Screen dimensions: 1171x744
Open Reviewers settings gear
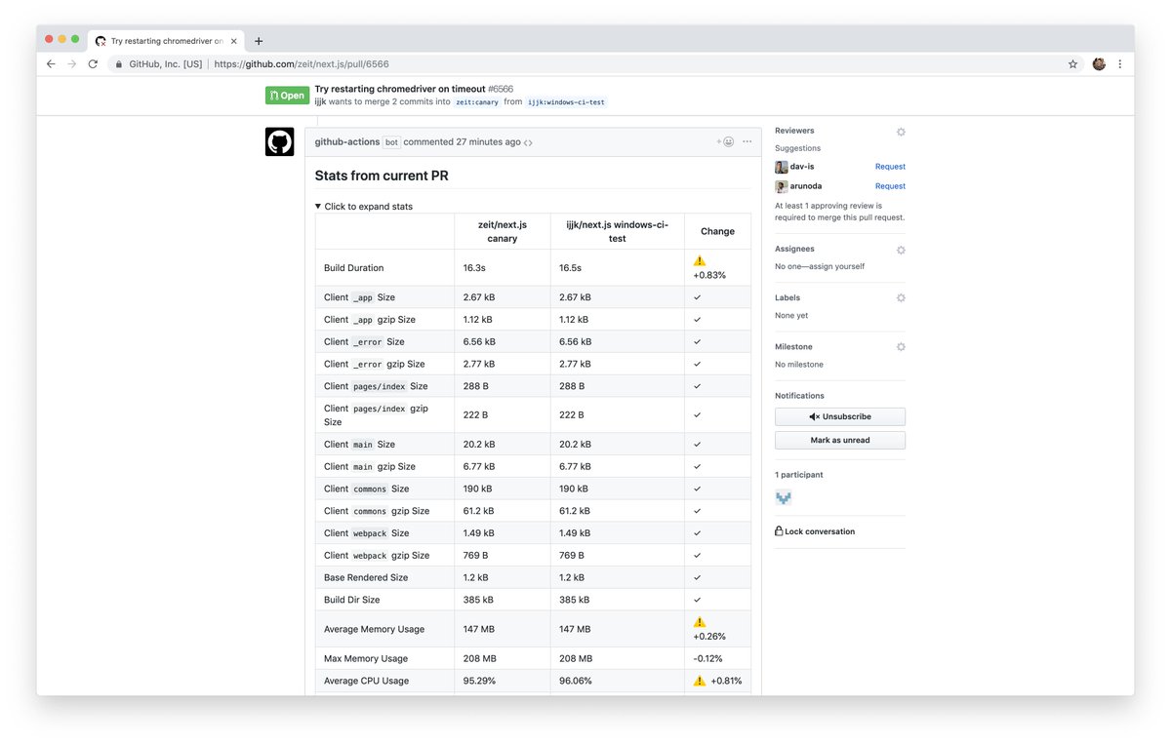901,132
